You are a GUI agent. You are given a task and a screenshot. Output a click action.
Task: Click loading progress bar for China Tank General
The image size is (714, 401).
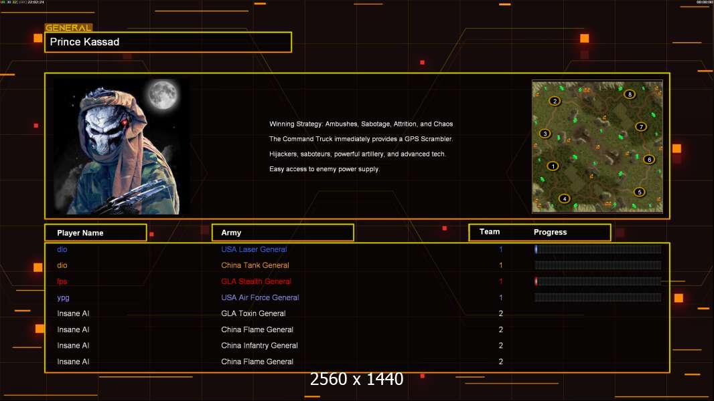[598, 265]
